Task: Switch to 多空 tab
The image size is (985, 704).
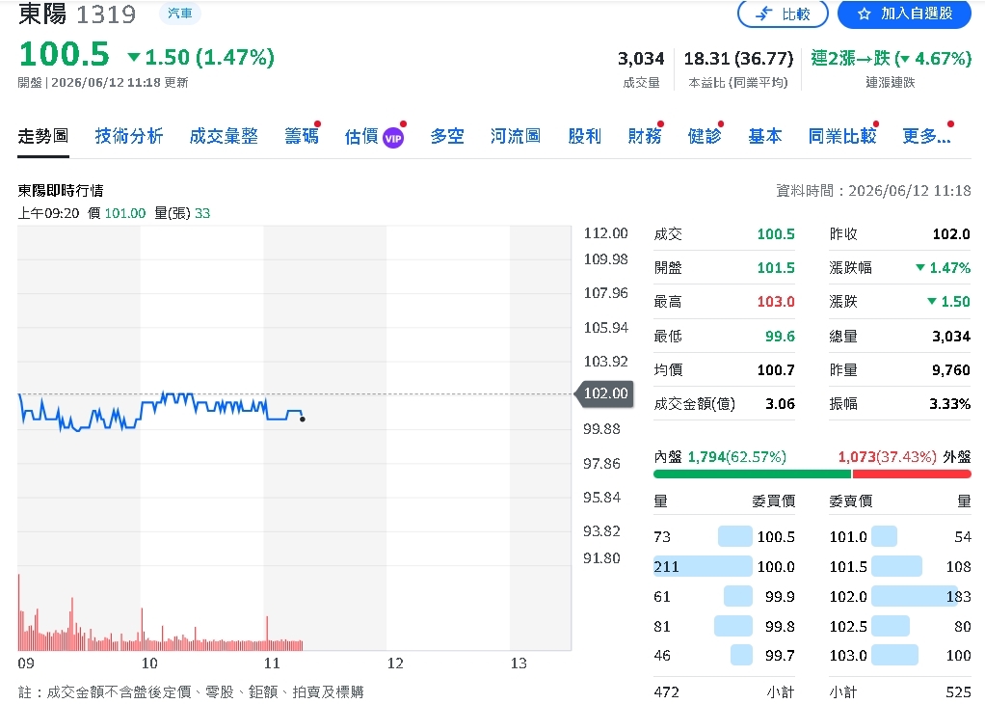Action: [447, 136]
